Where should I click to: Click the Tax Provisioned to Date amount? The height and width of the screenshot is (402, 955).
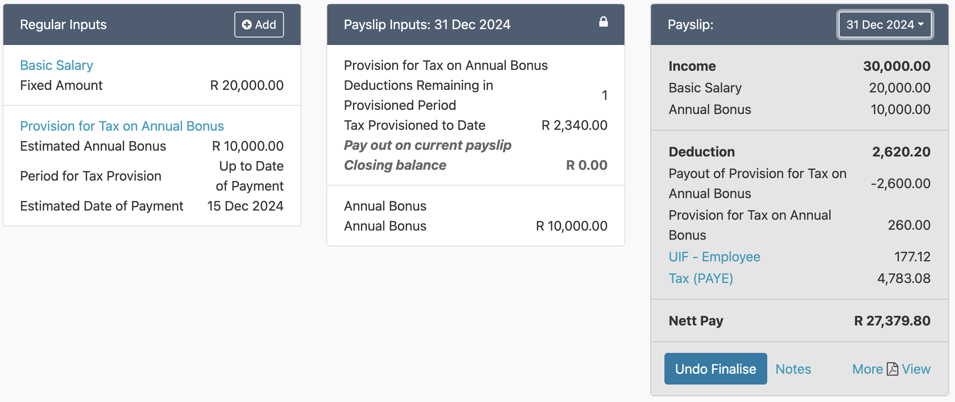click(574, 125)
